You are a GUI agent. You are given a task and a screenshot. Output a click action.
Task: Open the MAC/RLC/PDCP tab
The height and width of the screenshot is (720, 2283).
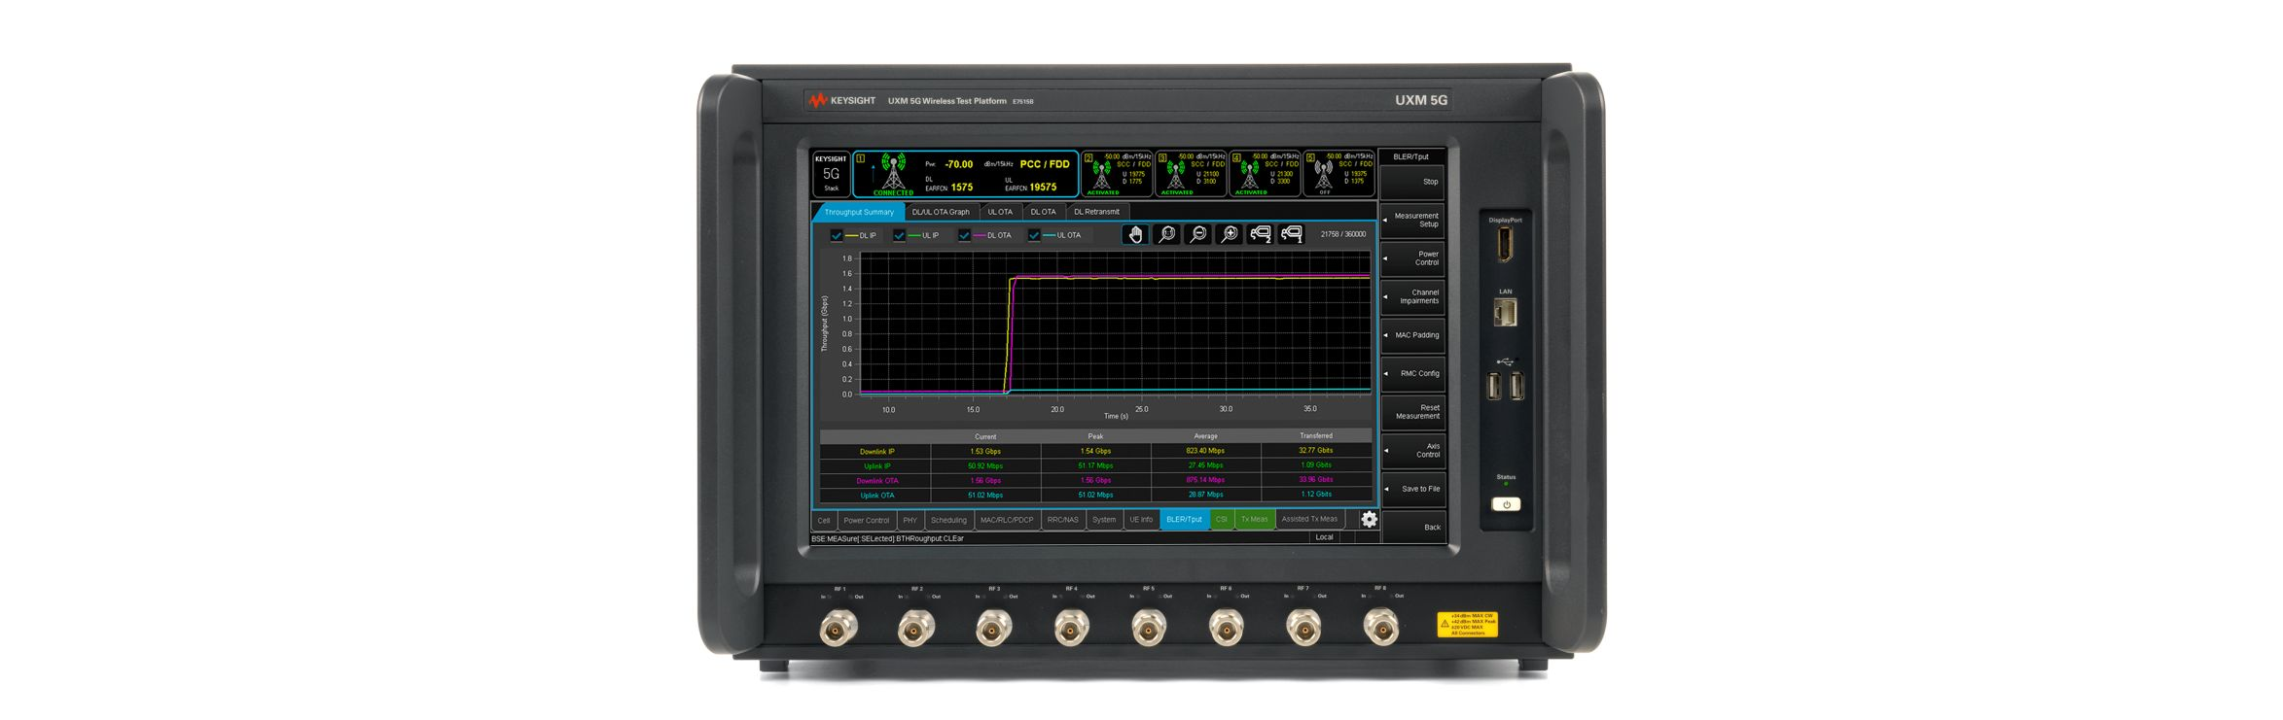tap(1007, 520)
